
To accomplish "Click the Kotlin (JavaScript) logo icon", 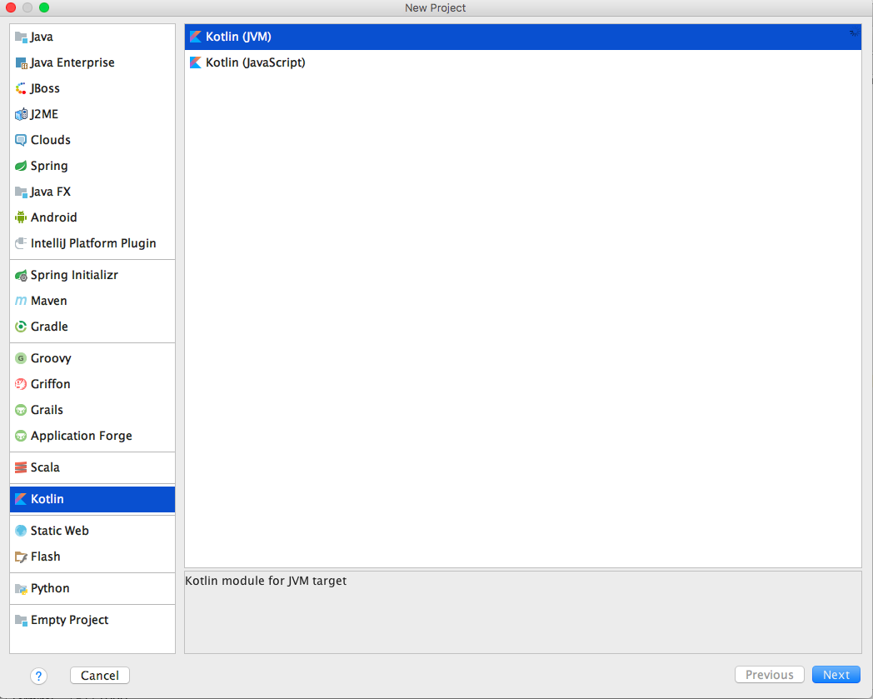I will [x=196, y=62].
